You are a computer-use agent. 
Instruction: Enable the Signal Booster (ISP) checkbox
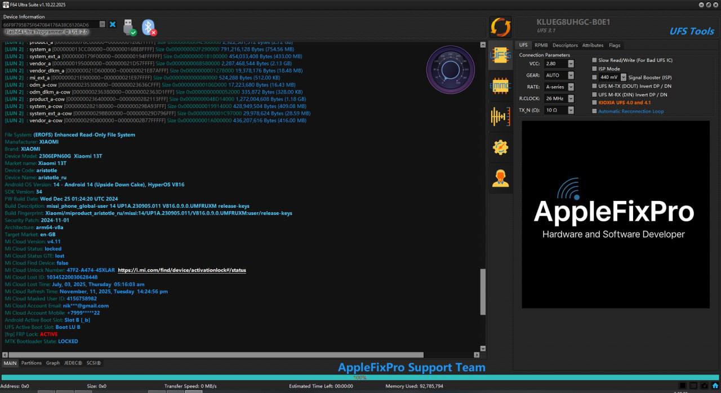click(x=594, y=77)
